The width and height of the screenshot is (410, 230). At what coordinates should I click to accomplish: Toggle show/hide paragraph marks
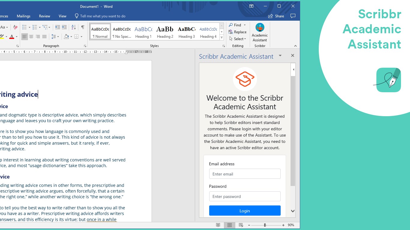click(83, 27)
